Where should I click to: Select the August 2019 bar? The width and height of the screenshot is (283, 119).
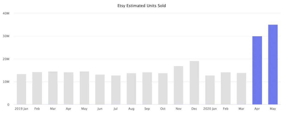click(131, 89)
